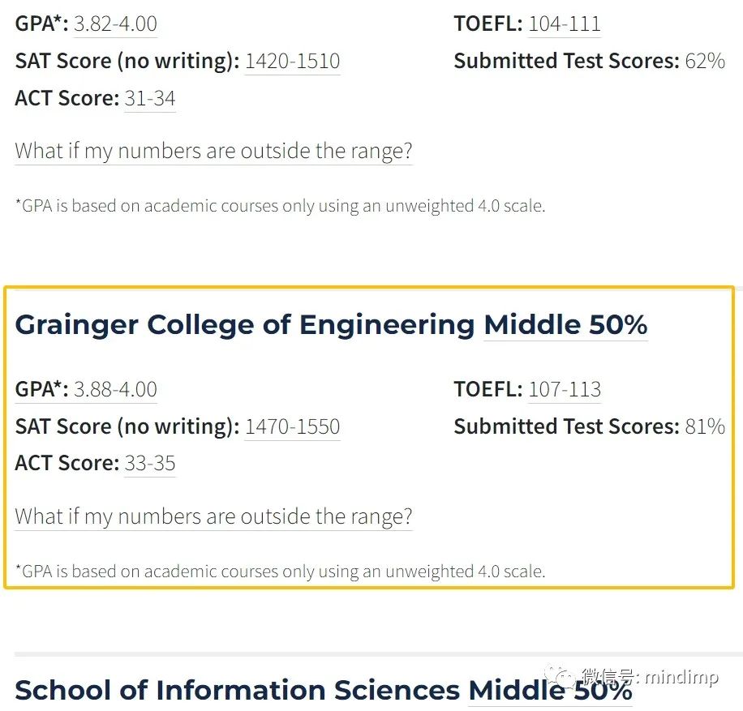Click the 'Submitted Test Scores: 62%' text
Screen dimensions: 743x711
(x=590, y=61)
